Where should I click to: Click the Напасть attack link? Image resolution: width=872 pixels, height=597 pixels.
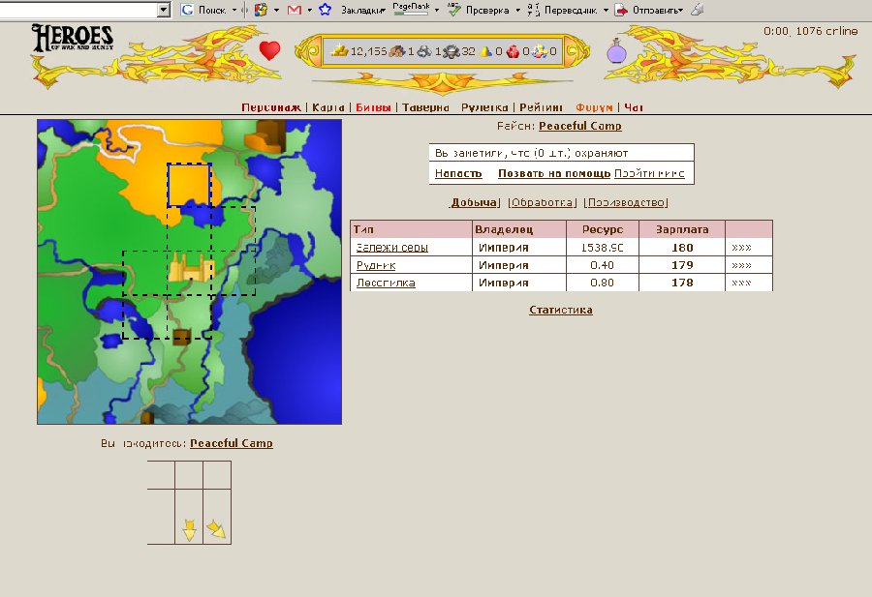coord(458,173)
